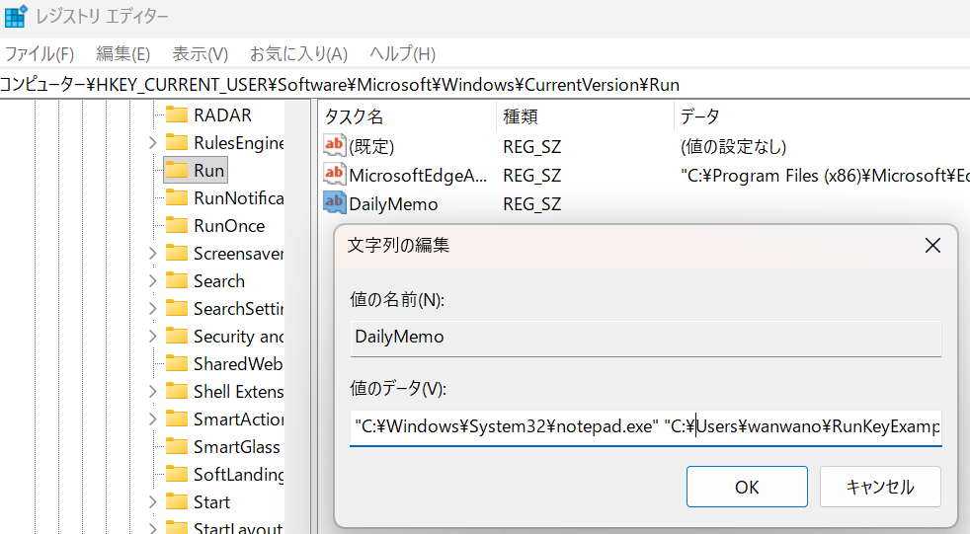Confirm the edit with OK button
Screen dimensions: 970x534
(x=747, y=487)
